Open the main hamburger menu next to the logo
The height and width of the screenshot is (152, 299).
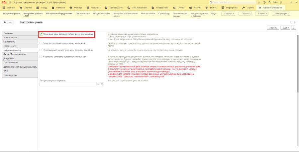10,2
